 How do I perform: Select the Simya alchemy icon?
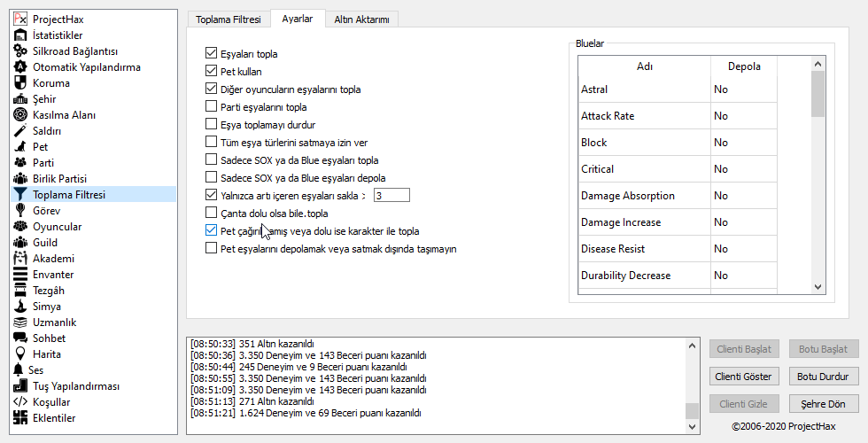[20, 306]
